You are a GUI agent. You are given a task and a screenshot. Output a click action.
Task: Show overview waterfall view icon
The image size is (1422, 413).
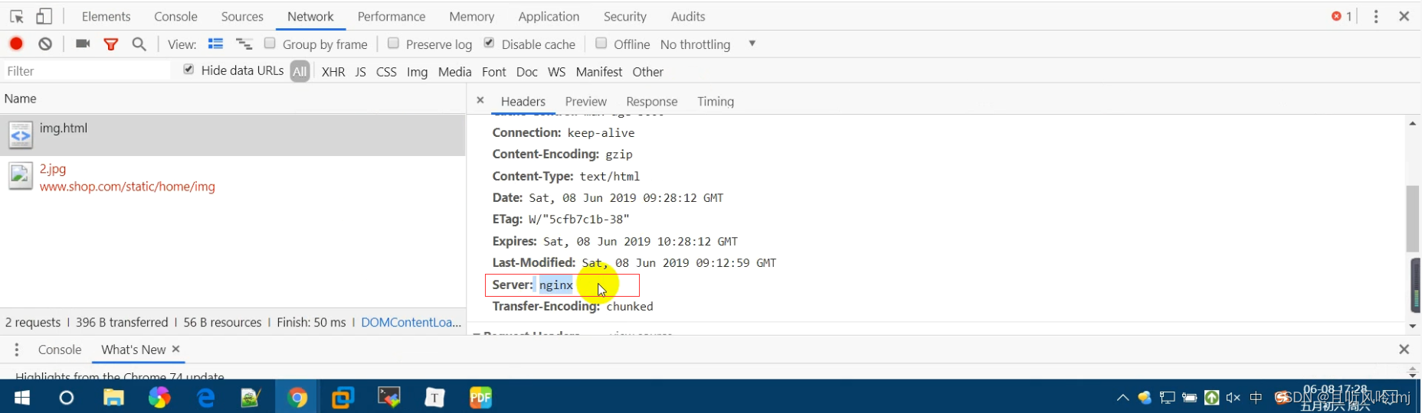pyautogui.click(x=244, y=44)
